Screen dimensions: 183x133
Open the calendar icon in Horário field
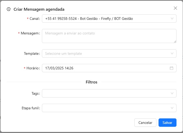pos(172,68)
